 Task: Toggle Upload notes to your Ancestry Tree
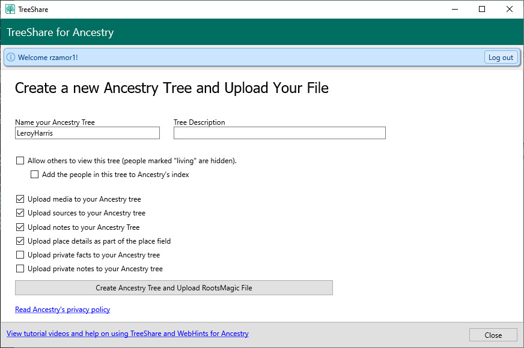20,227
